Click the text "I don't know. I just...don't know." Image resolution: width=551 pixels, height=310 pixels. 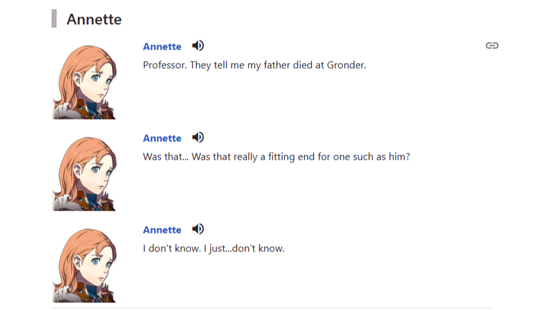pyautogui.click(x=213, y=248)
